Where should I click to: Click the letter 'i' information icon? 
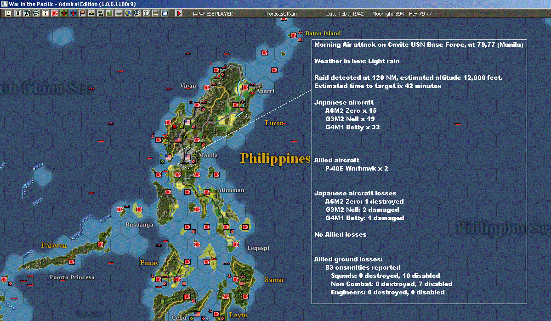tap(45, 13)
